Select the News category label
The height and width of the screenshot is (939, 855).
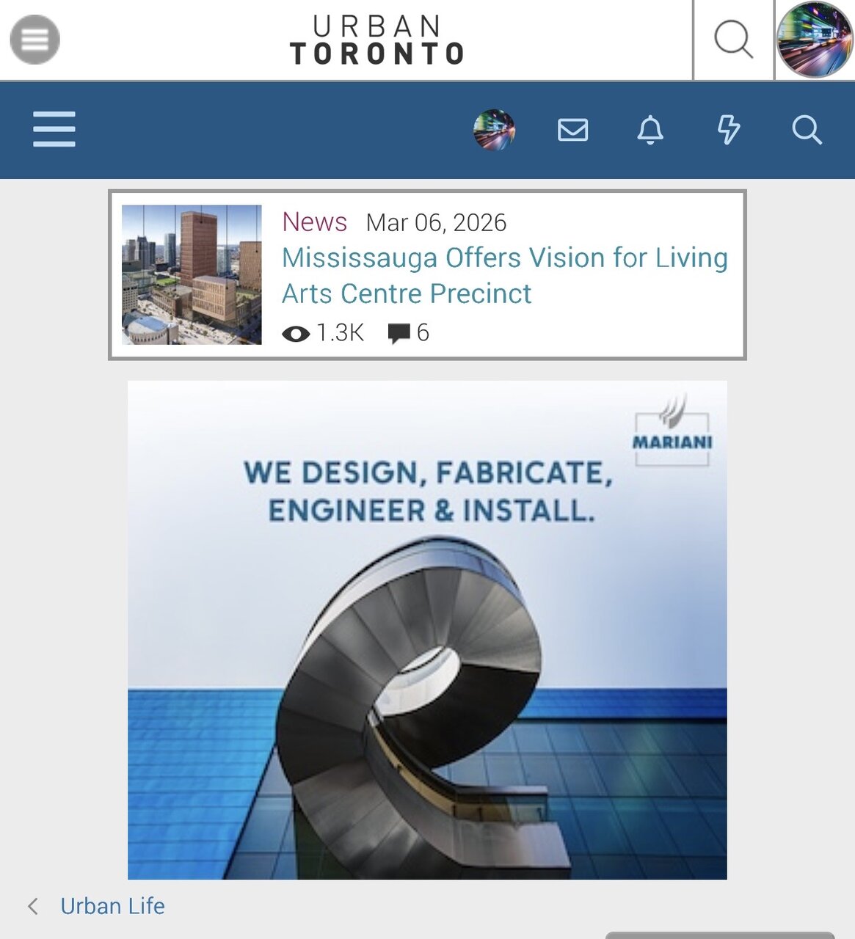314,222
